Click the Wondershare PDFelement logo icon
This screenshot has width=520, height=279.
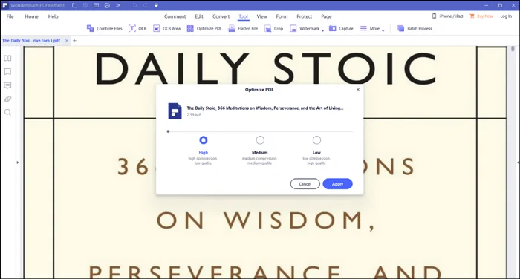coord(4,5)
